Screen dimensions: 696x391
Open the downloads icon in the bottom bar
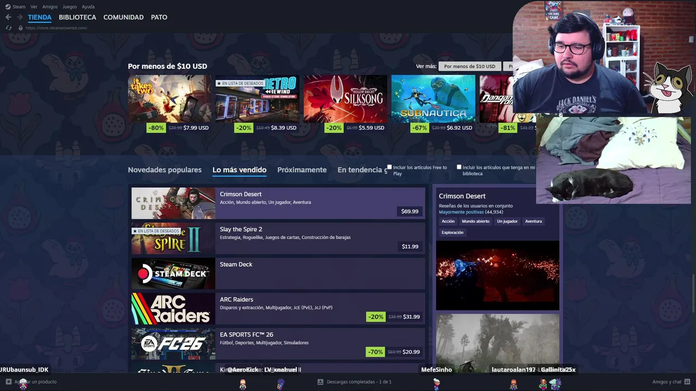pyautogui.click(x=320, y=382)
